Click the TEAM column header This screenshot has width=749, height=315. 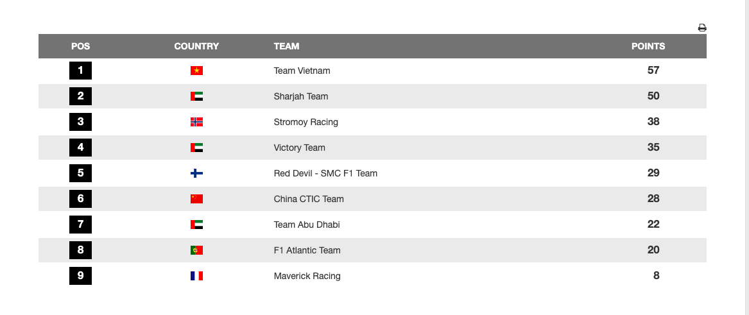coord(286,46)
